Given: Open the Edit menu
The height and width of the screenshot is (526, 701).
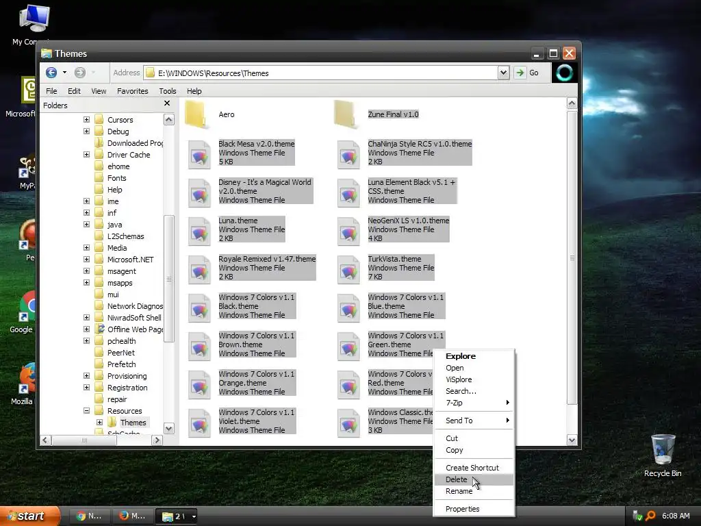Looking at the screenshot, I should click(x=74, y=91).
